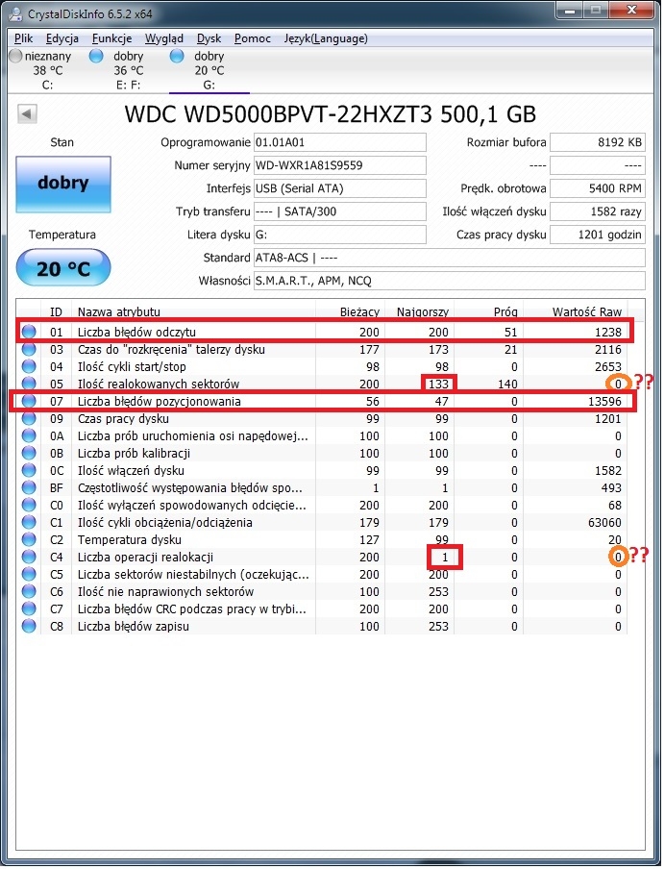Image resolution: width=665 pixels, height=869 pixels.
Task: Click the Własności field S.M.A.R.T., APM, NCQ
Action: click(x=450, y=281)
